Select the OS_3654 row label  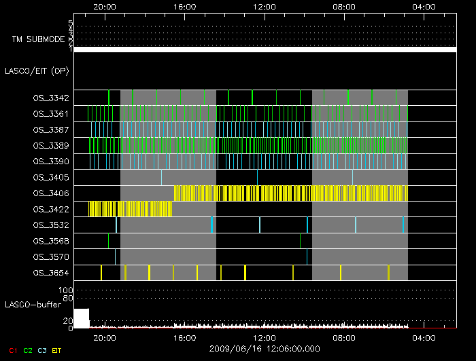click(x=50, y=273)
